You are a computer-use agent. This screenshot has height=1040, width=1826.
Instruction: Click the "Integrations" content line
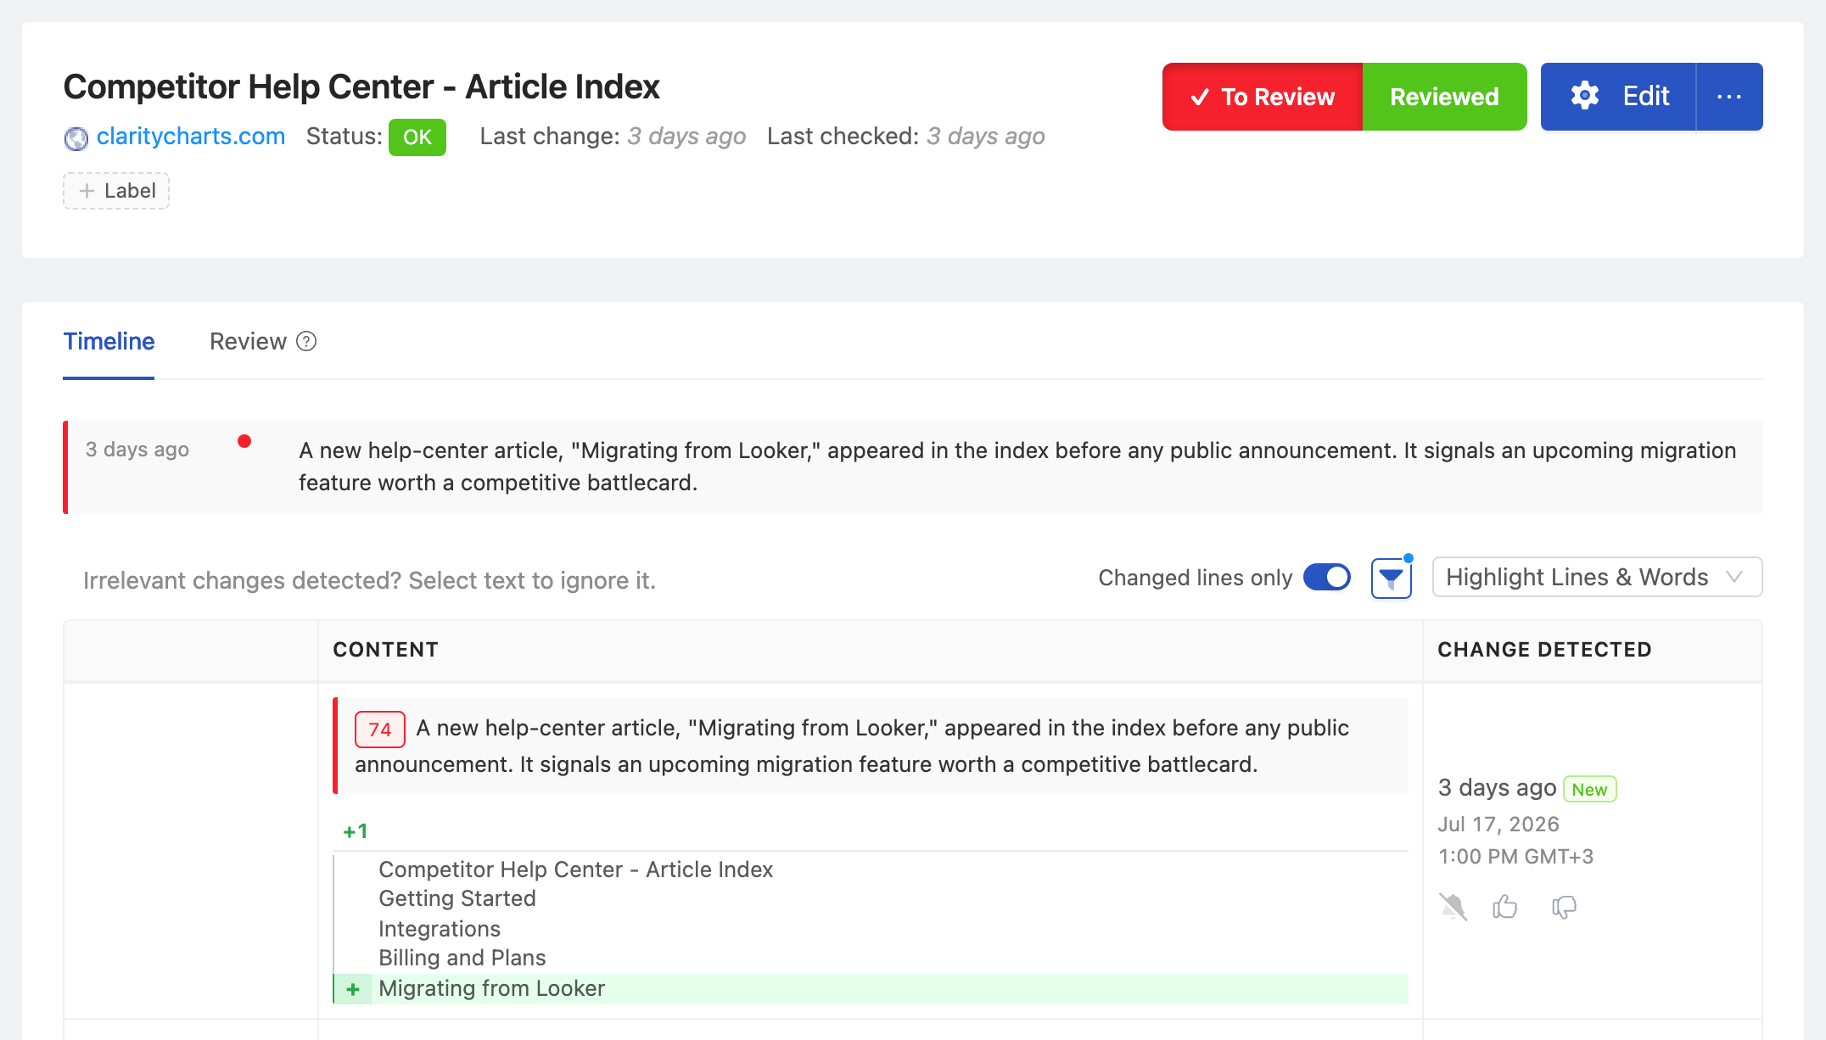pyautogui.click(x=440, y=929)
